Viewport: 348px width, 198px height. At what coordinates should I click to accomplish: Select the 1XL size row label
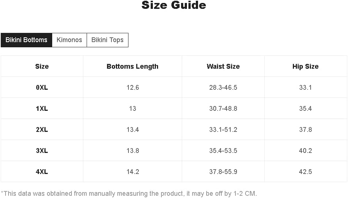(x=42, y=109)
